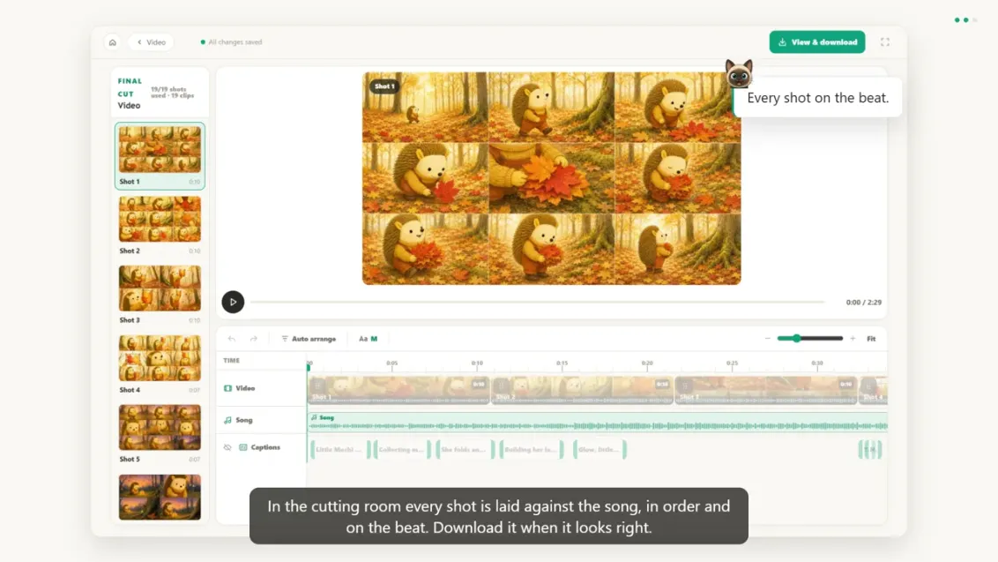This screenshot has width=998, height=562.
Task: Select the 'She folds' caption clip
Action: [x=465, y=449]
